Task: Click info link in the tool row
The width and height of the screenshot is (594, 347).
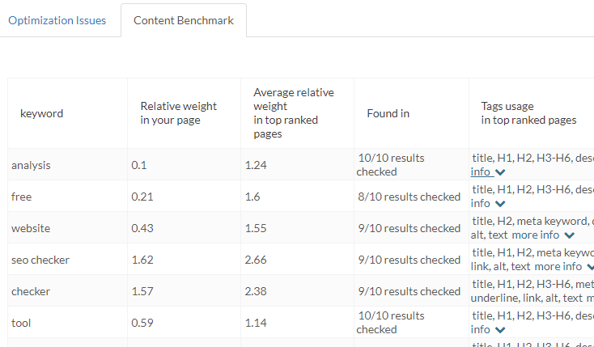Action: (x=481, y=329)
